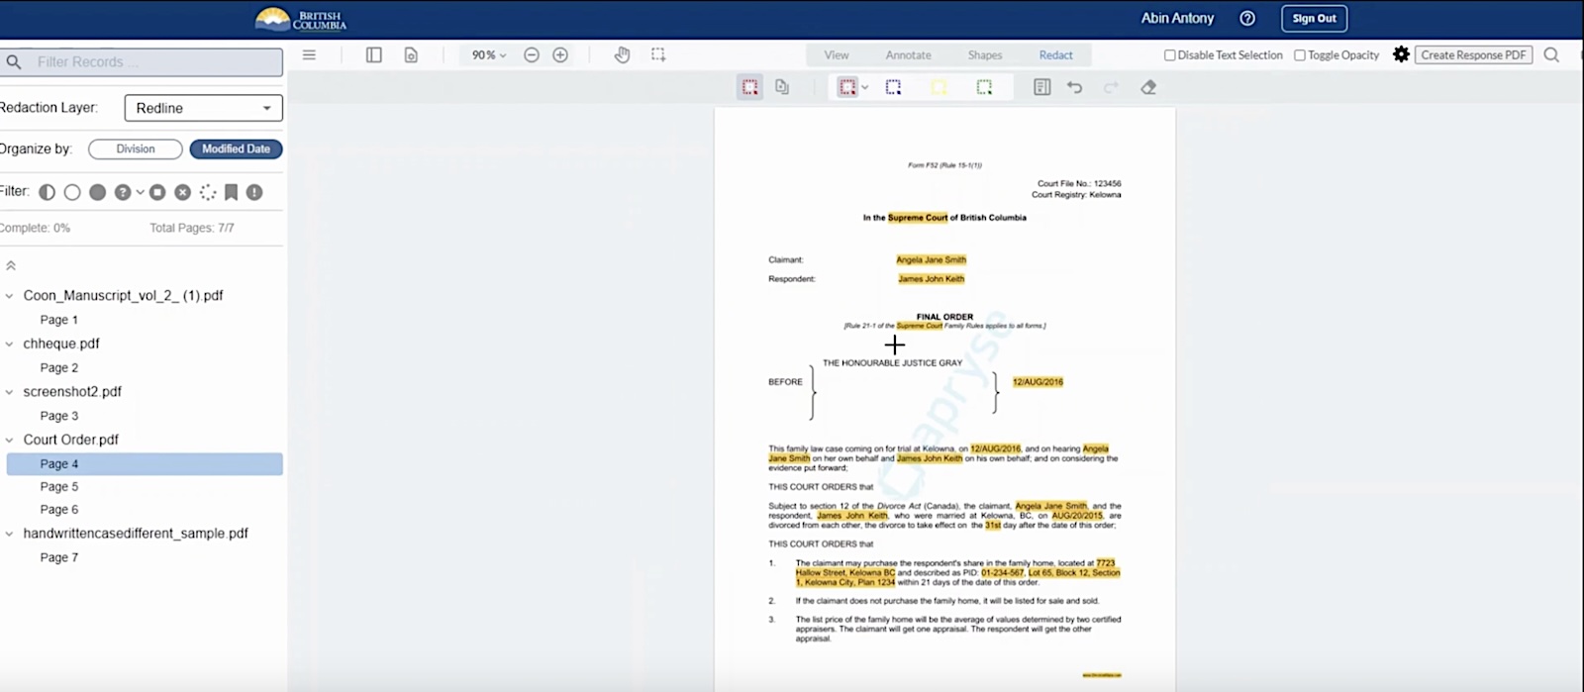Expand the question mark filter dropdown arrow
The width and height of the screenshot is (1584, 692).
[x=140, y=192]
